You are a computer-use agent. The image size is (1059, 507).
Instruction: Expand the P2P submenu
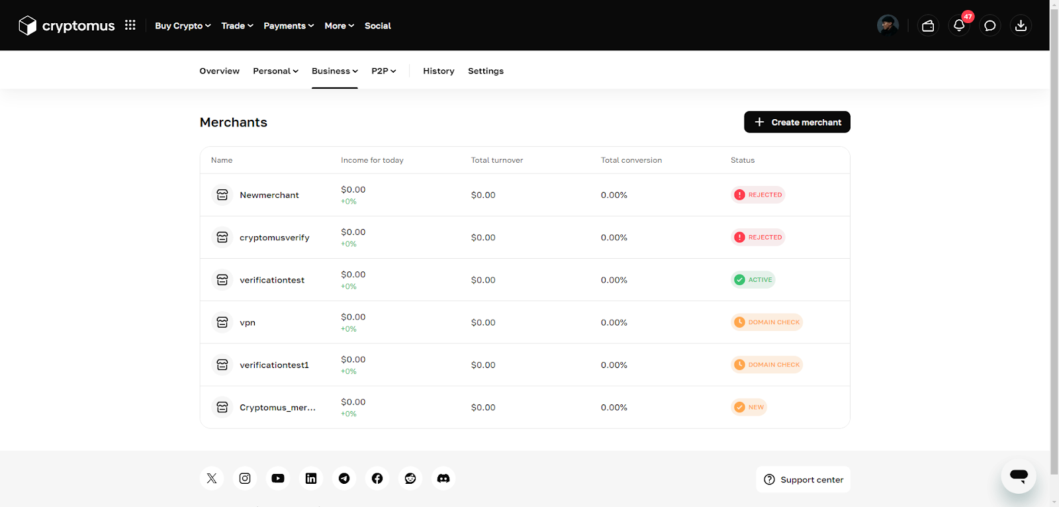(x=384, y=71)
